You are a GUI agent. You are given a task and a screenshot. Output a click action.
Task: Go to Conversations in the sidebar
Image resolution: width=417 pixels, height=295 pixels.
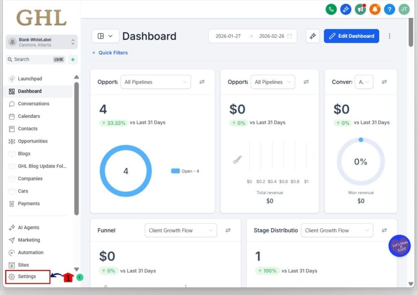(x=33, y=104)
